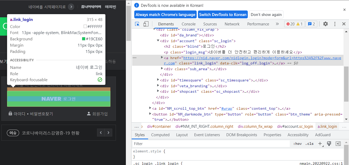This screenshot has width=349, height=165.
Task: Expand the div class="sub_area" node
Action: (x=162, y=69)
